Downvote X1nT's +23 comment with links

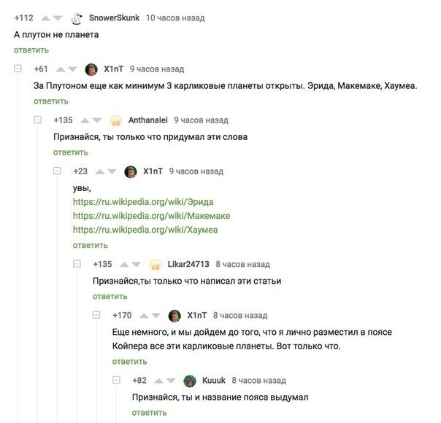point(112,171)
